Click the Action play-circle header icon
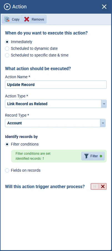 tap(7, 7)
